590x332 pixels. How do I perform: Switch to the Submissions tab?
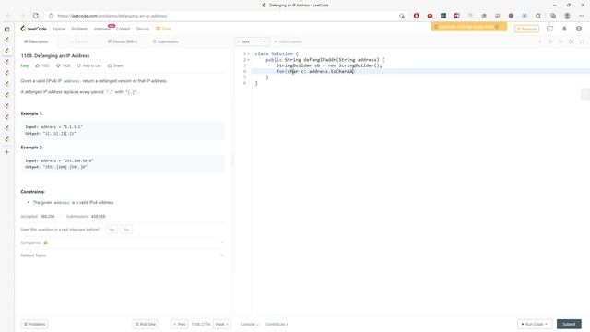point(166,41)
